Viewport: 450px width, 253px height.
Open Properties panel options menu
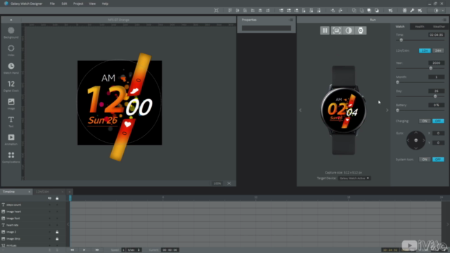[290, 20]
